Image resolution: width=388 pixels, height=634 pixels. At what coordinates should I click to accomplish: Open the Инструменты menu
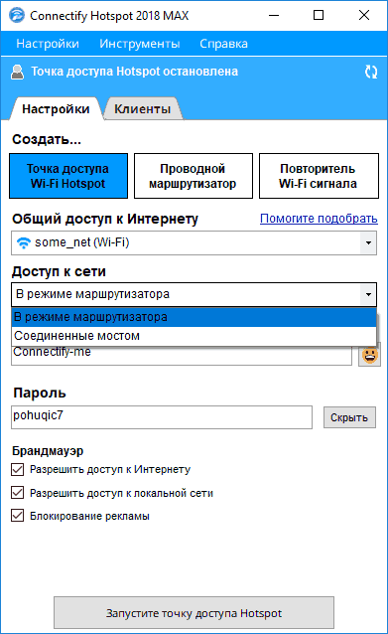pos(140,44)
